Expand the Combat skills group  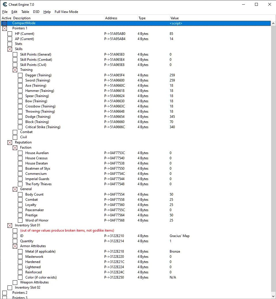[15, 132]
